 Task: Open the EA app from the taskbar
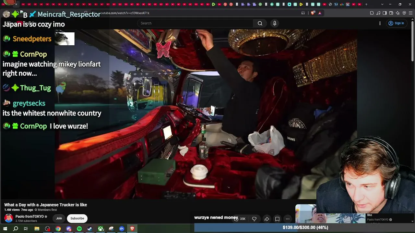tap(122, 229)
